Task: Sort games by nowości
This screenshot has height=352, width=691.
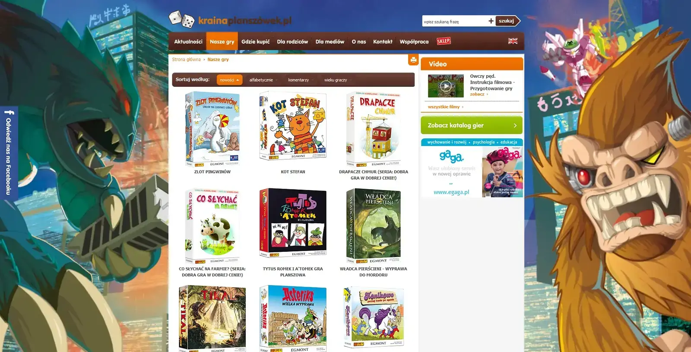Action: pos(229,80)
